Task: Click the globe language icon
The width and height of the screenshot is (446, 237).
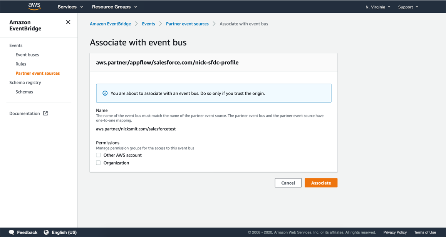Action: pos(46,232)
